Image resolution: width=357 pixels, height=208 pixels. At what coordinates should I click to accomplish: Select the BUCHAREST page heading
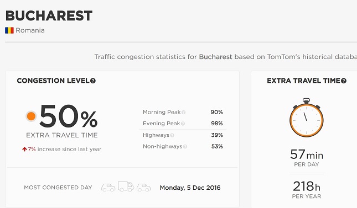coord(49,15)
